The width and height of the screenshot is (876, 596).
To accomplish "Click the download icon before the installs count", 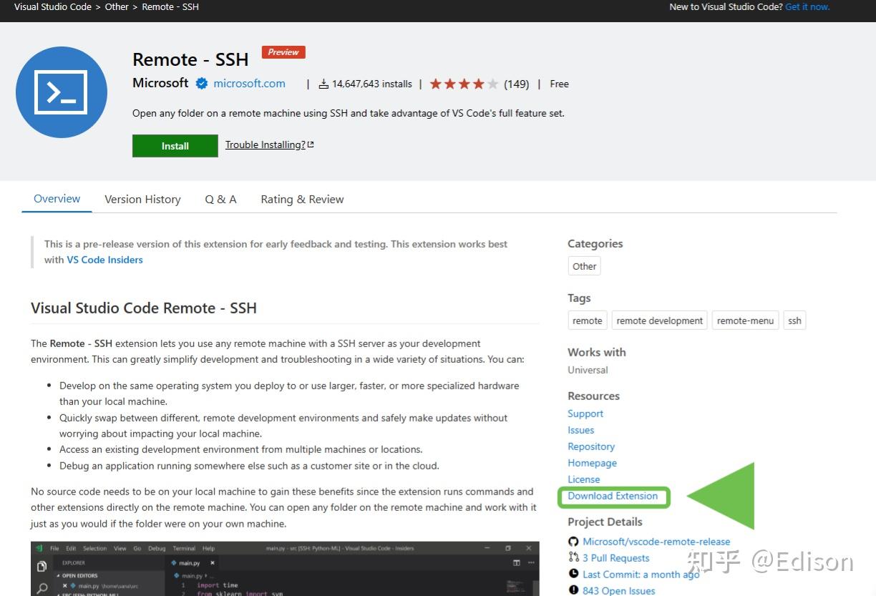I will pos(322,84).
